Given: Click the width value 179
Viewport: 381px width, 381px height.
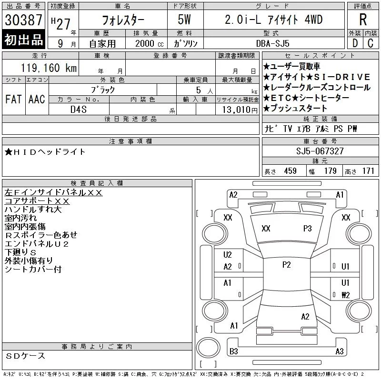Looking at the screenshot, I should [330, 171].
